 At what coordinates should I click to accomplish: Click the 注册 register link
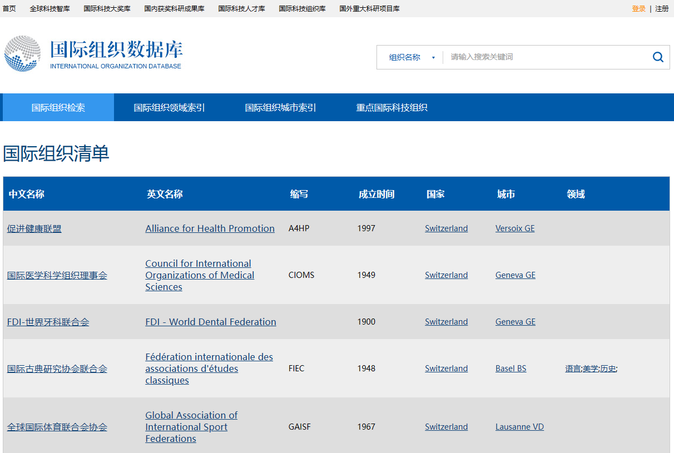point(662,9)
